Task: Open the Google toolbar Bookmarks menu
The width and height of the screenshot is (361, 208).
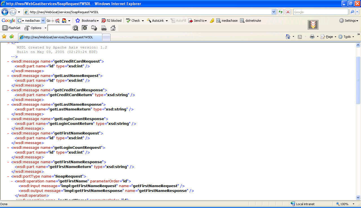Action: click(87, 21)
